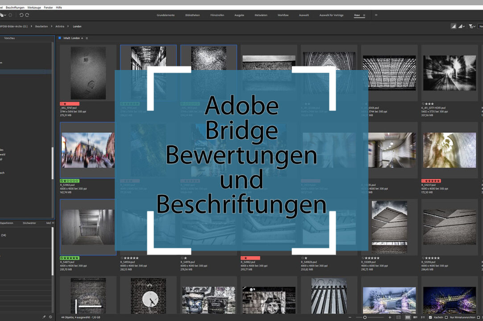Click the pin icon in left panel footer

(x=44, y=317)
